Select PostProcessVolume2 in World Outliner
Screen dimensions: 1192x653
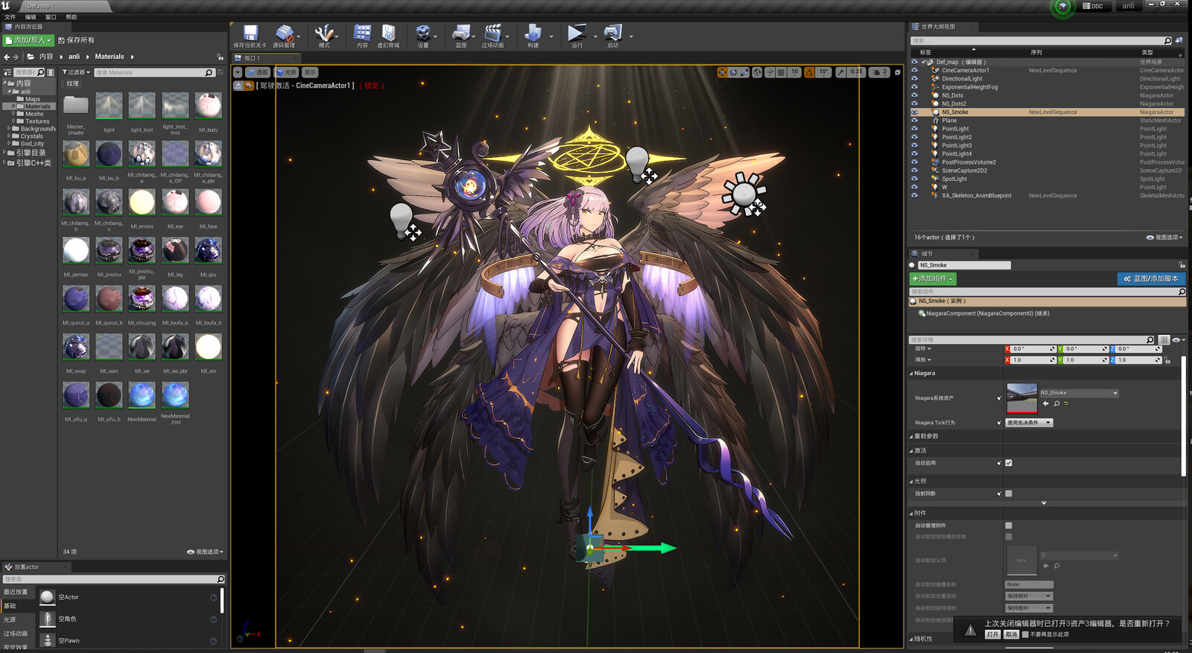(968, 162)
